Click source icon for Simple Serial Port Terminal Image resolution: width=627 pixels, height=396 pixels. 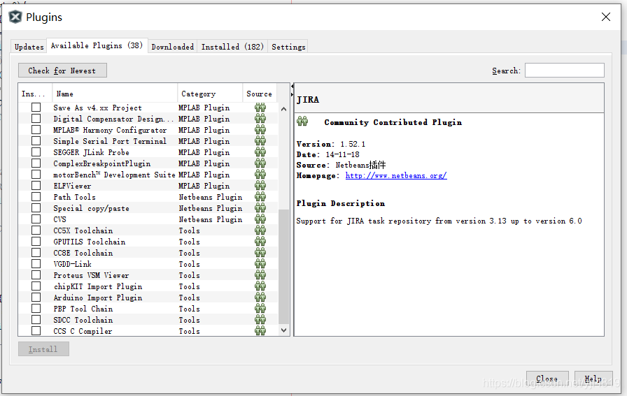tap(260, 141)
